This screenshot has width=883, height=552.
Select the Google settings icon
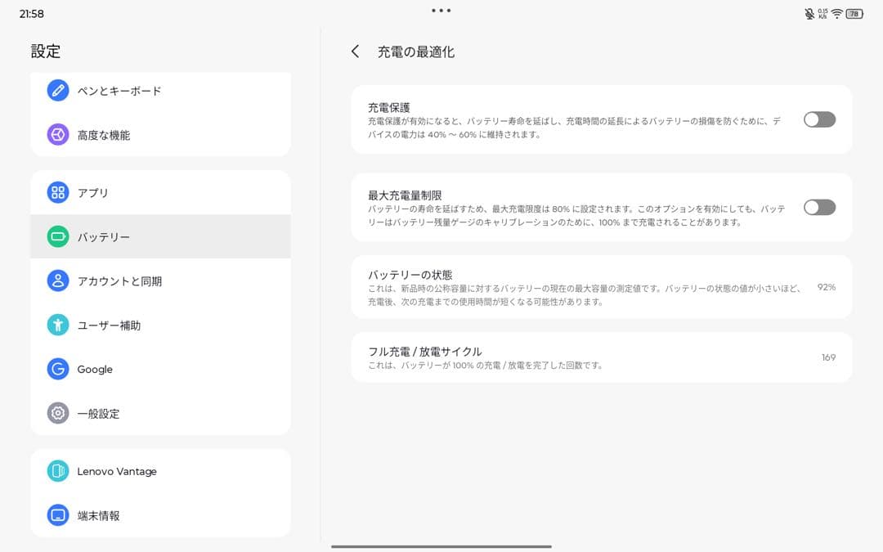(57, 369)
